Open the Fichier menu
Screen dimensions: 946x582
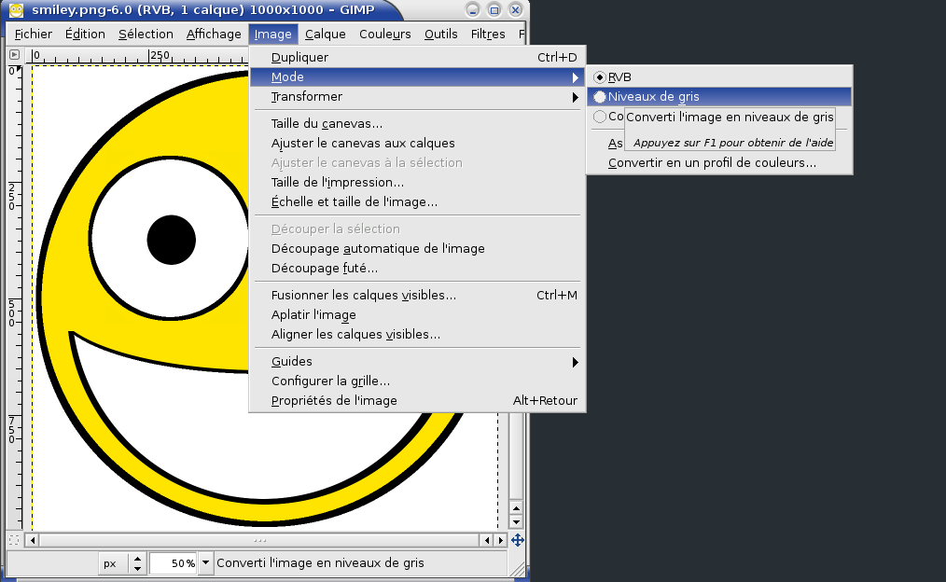[x=34, y=35]
